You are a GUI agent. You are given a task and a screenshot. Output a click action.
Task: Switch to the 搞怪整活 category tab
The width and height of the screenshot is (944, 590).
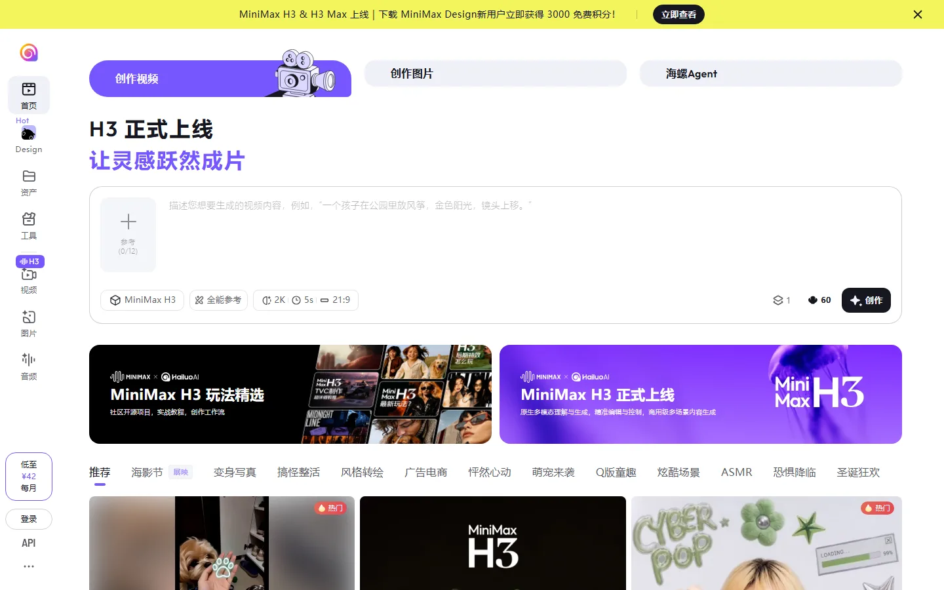298,472
